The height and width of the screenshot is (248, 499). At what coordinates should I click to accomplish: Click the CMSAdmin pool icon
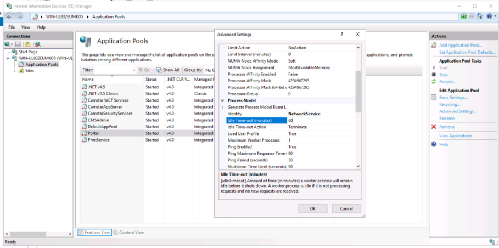click(x=85, y=120)
